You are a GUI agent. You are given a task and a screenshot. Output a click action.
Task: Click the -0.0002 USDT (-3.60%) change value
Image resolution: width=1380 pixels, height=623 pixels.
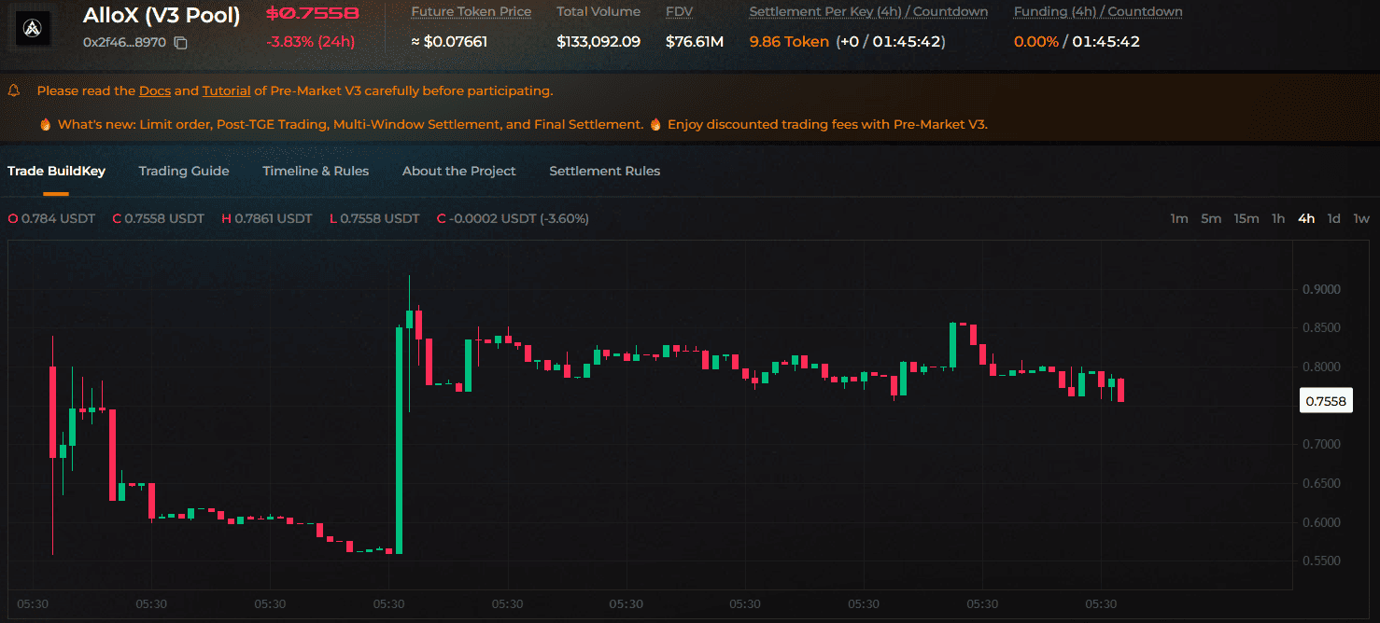(513, 218)
